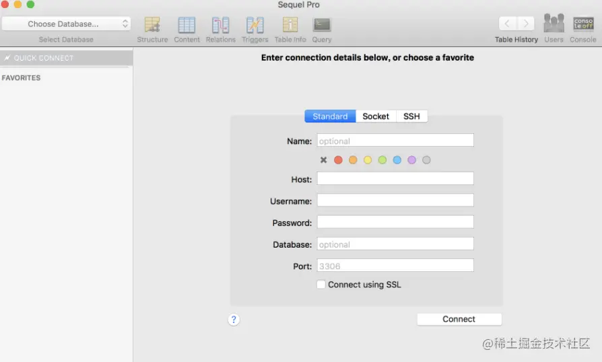602x362 pixels.
Task: Switch to the Standard connection tab
Action: [330, 116]
